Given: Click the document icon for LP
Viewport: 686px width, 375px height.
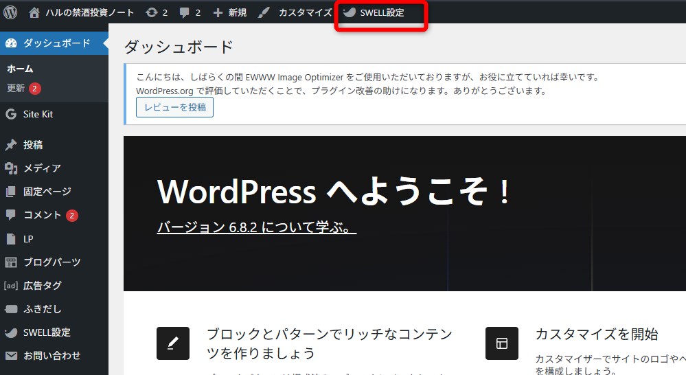Looking at the screenshot, I should pyautogui.click(x=11, y=239).
